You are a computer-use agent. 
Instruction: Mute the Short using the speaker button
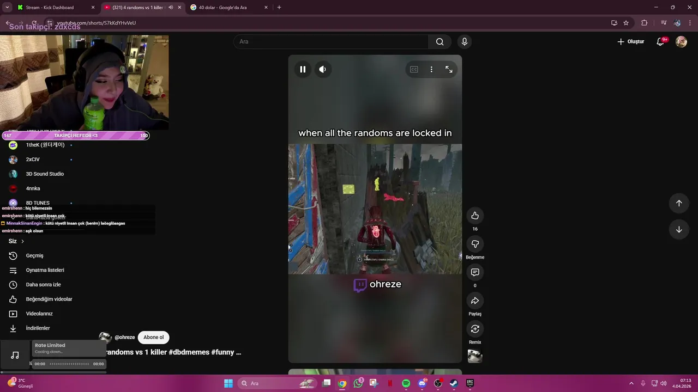(x=323, y=69)
